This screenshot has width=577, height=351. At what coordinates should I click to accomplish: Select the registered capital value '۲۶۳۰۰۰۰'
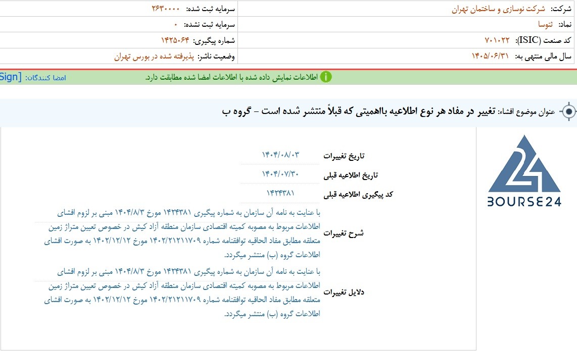pyautogui.click(x=166, y=9)
